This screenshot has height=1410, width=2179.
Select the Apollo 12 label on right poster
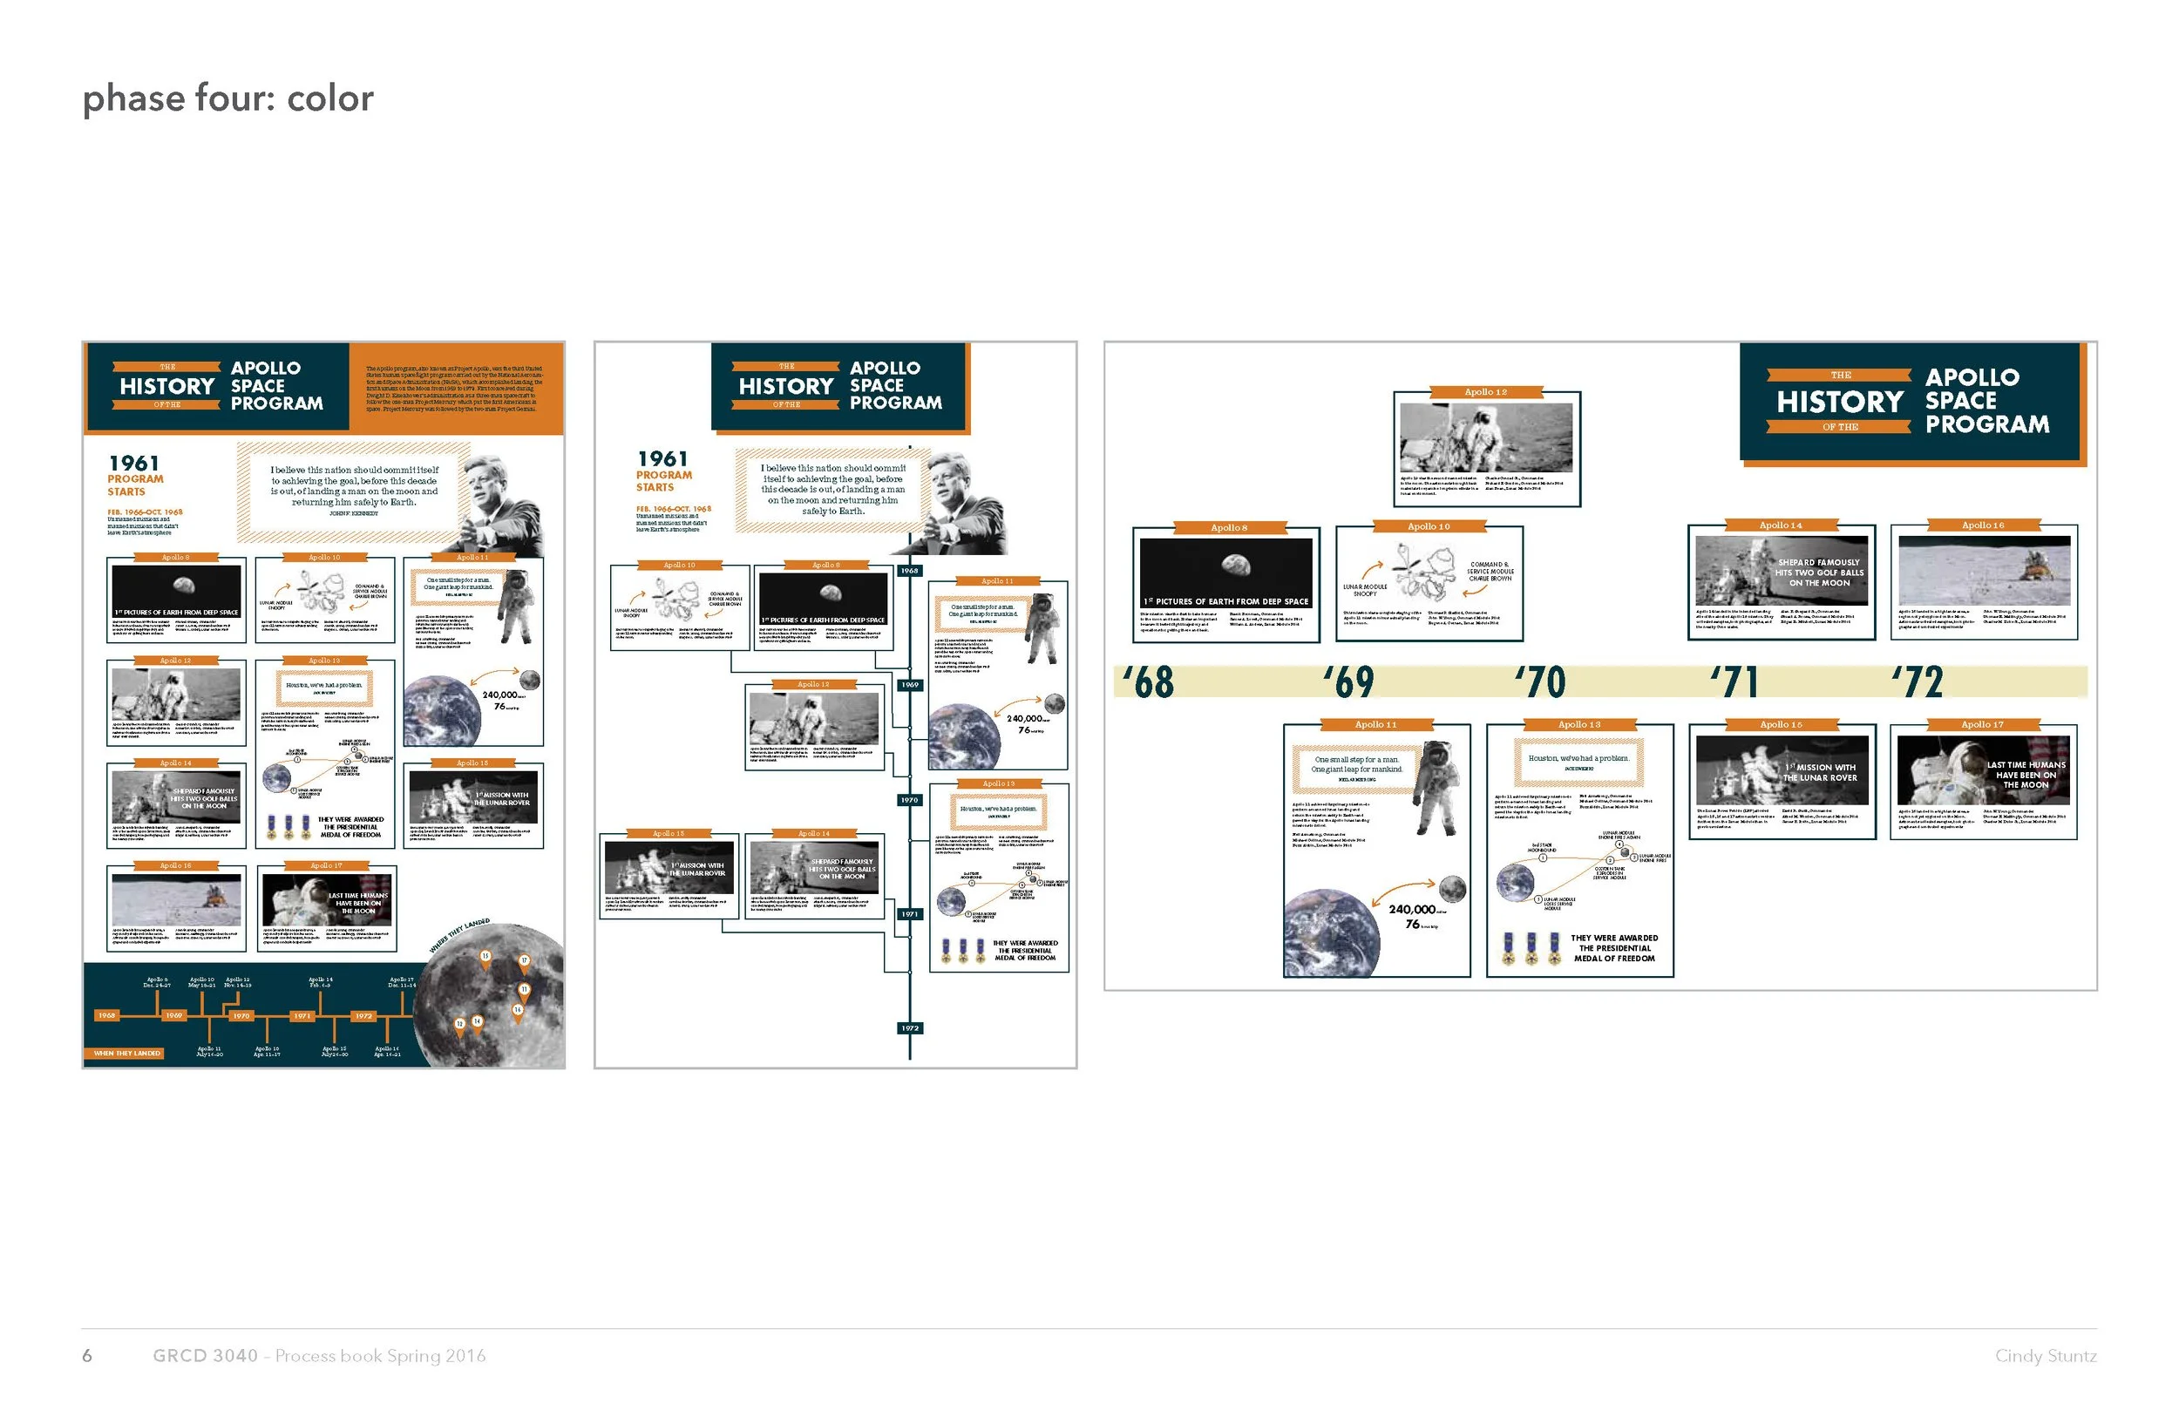1485,392
